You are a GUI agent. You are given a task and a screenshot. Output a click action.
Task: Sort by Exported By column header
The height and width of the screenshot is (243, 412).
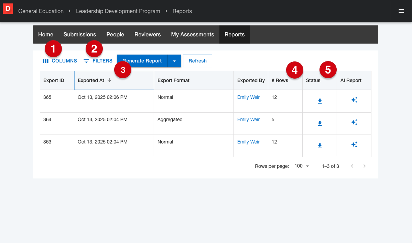[251, 80]
